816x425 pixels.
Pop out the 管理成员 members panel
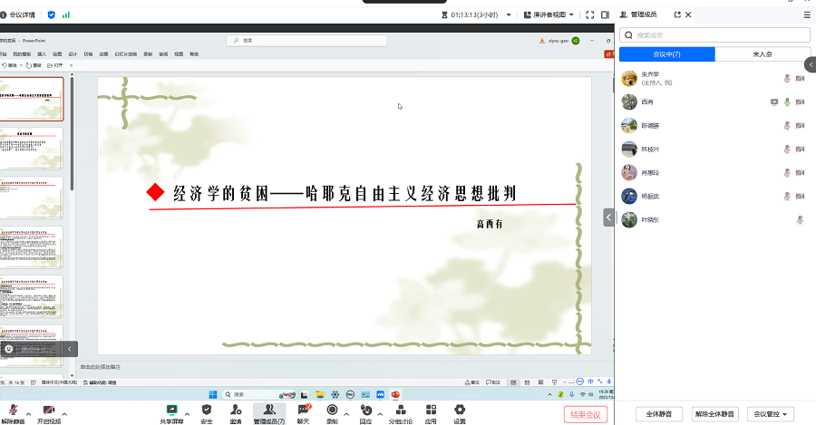675,14
